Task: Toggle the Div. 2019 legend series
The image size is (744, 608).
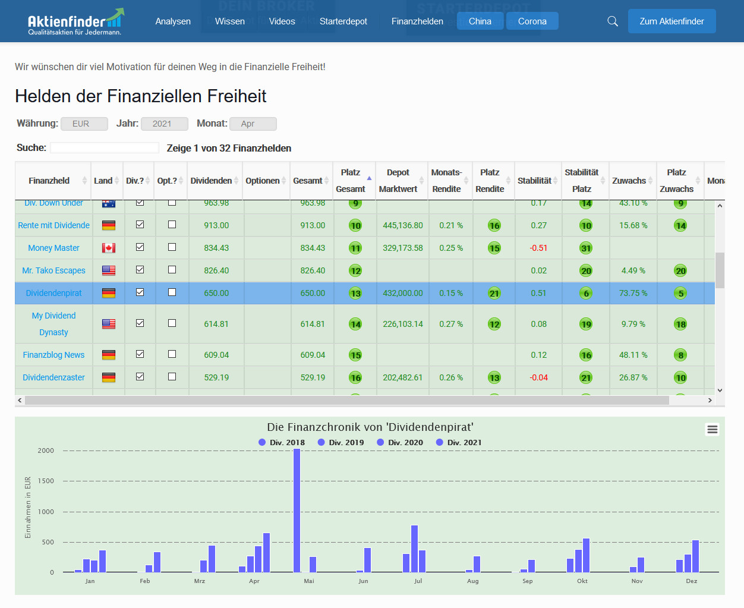Action: click(x=341, y=442)
